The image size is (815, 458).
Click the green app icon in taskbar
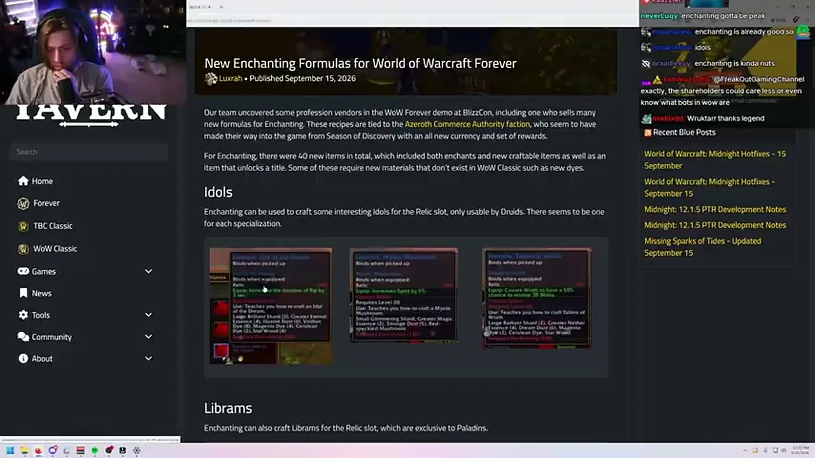pos(94,450)
